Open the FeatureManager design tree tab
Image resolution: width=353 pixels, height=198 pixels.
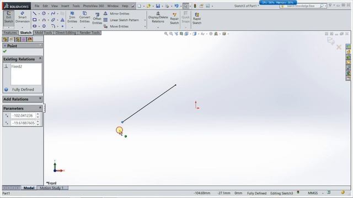(5, 40)
